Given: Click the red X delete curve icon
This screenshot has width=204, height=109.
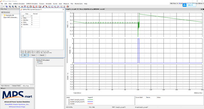Looking at the screenshot, I should (x=22, y=6).
